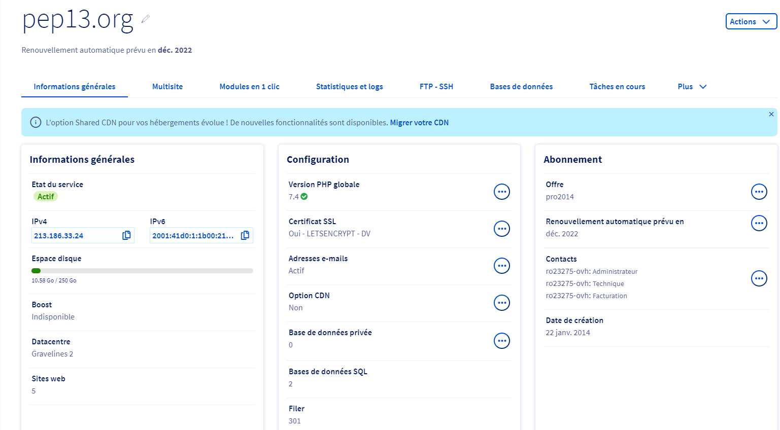Edit the pep13.org name with the pencil icon
The image size is (780, 430).
[146, 19]
